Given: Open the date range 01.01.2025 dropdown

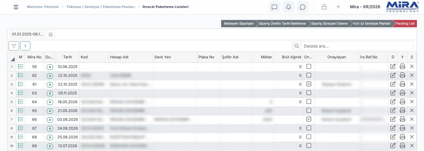Looking at the screenshot, I should [x=32, y=34].
